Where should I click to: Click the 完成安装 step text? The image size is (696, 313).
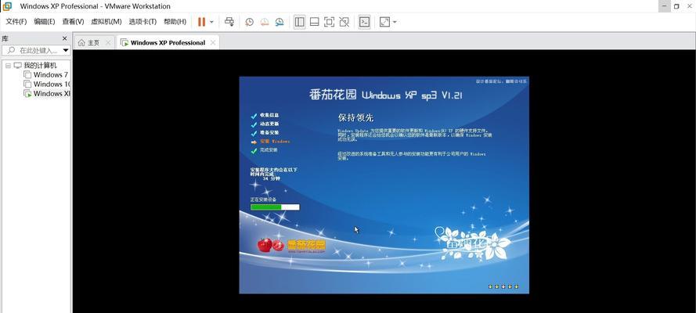[269, 150]
